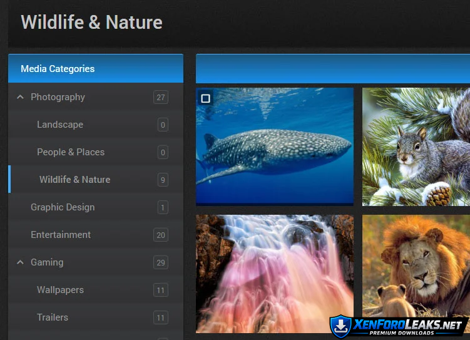Open the pink waterfall image

[x=274, y=274]
